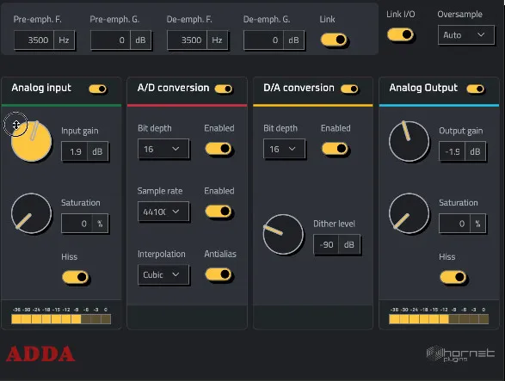The width and height of the screenshot is (505, 381).
Task: Click the Dither level value field -90
Action: coord(325,245)
